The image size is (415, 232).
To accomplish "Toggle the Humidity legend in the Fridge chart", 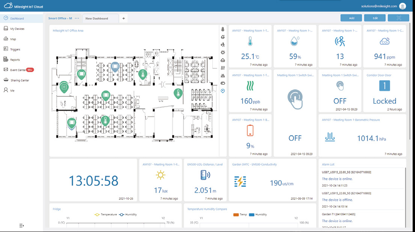I will [128, 214].
